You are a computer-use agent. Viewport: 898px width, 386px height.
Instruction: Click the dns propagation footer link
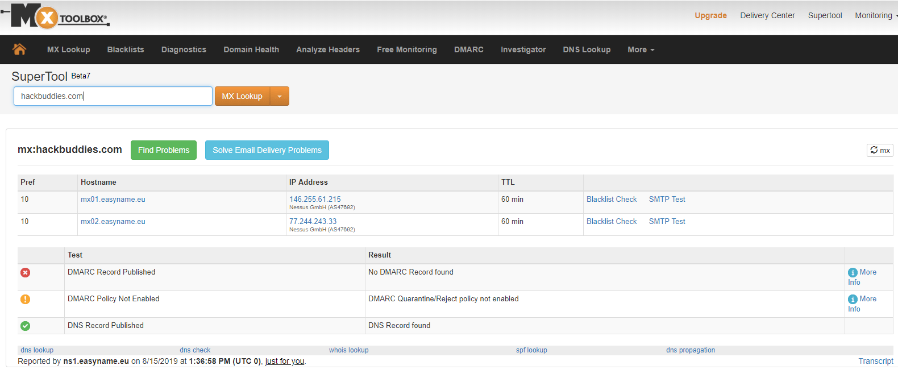[x=691, y=350]
